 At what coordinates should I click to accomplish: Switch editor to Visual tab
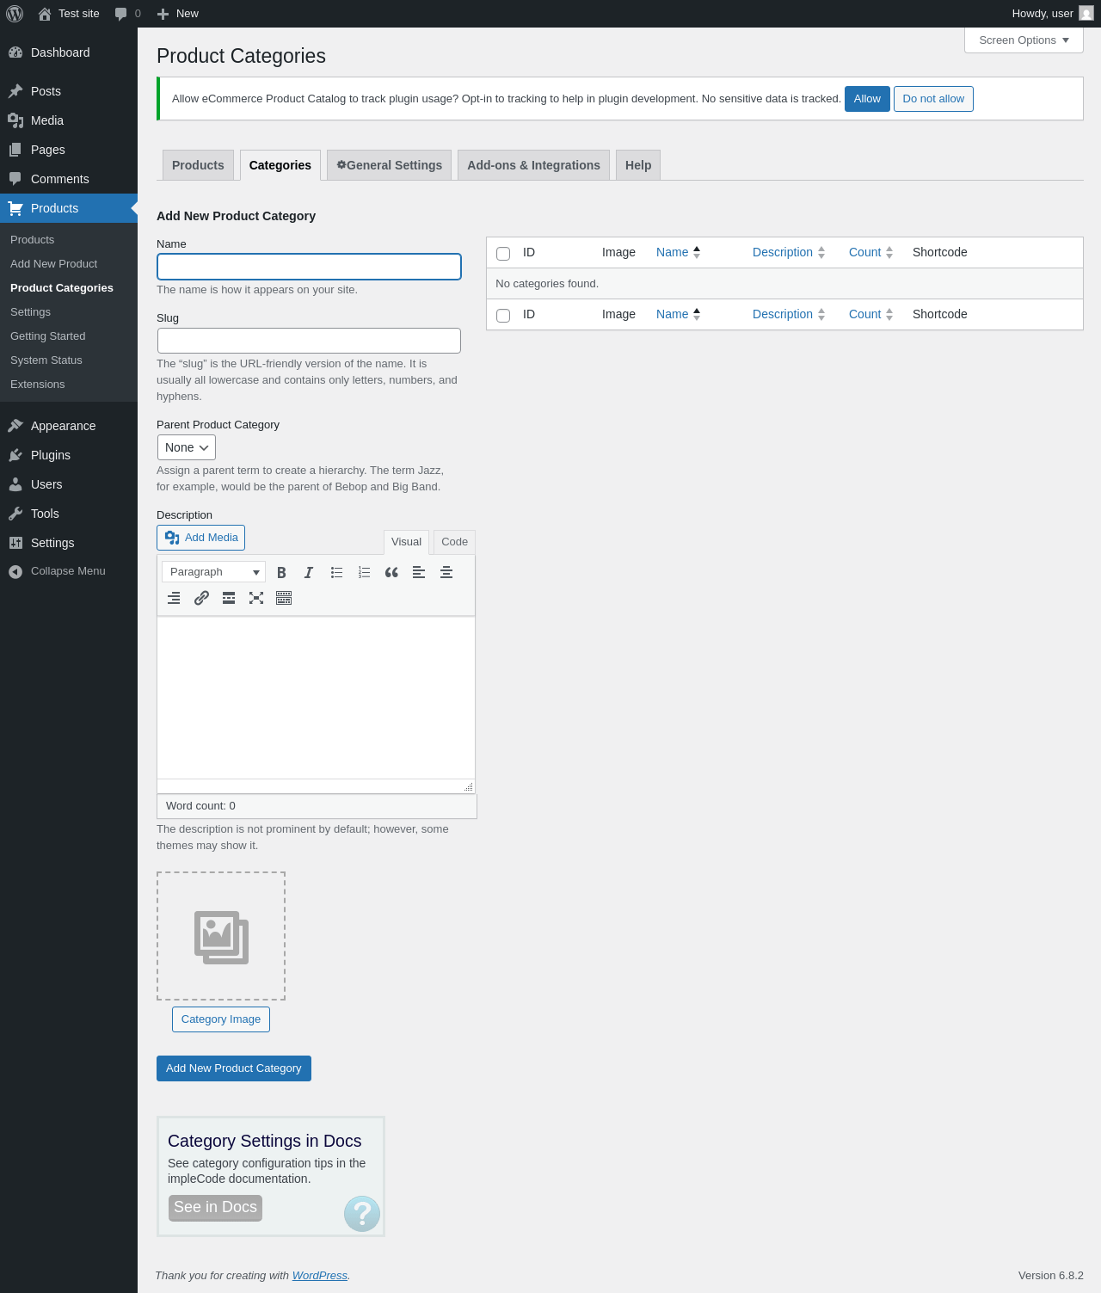pyautogui.click(x=406, y=542)
